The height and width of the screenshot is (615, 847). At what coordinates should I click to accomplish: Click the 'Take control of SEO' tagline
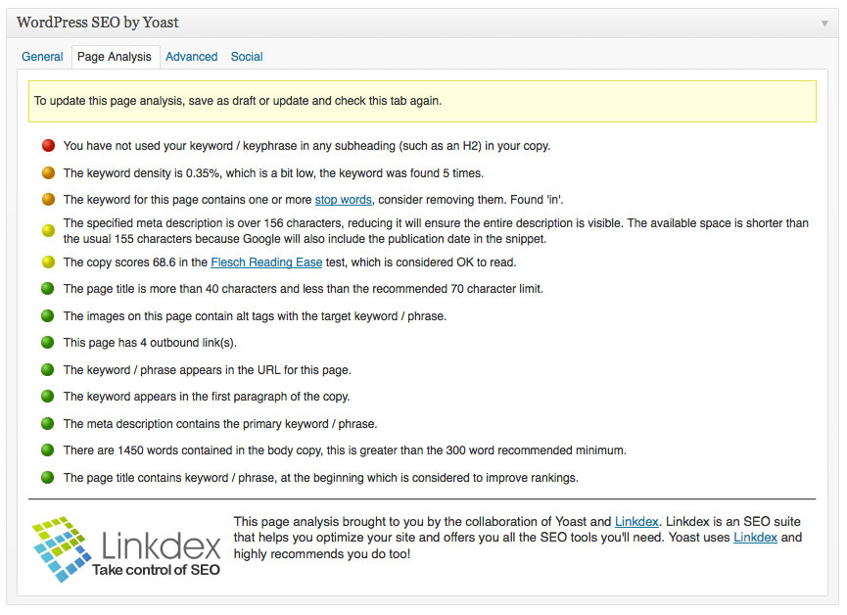coord(156,570)
